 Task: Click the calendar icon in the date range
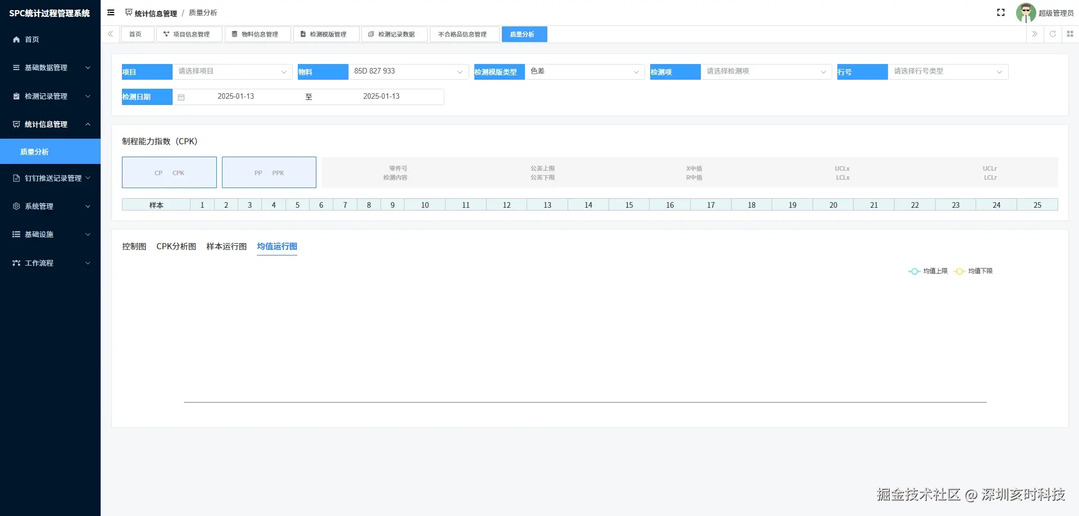click(x=181, y=97)
